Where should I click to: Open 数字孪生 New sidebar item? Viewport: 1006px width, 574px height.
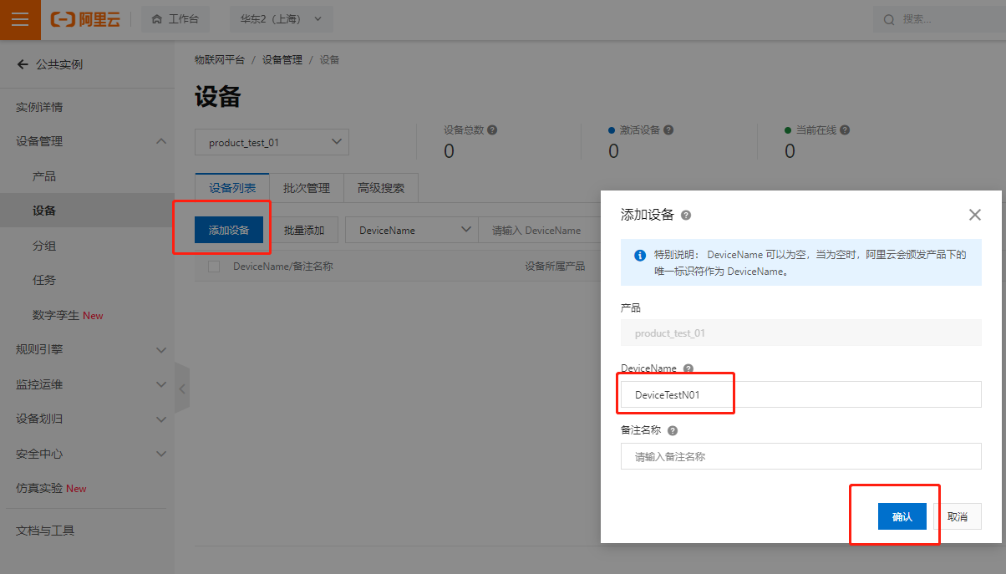pyautogui.click(x=68, y=315)
